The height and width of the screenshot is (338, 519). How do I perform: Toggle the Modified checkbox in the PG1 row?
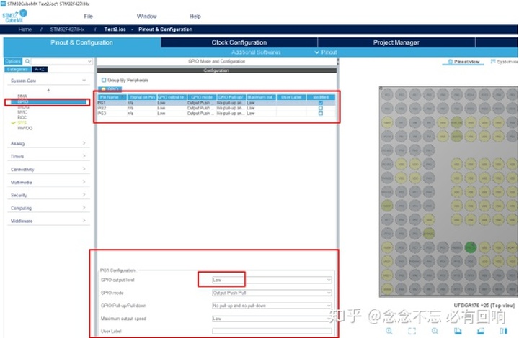pos(320,103)
